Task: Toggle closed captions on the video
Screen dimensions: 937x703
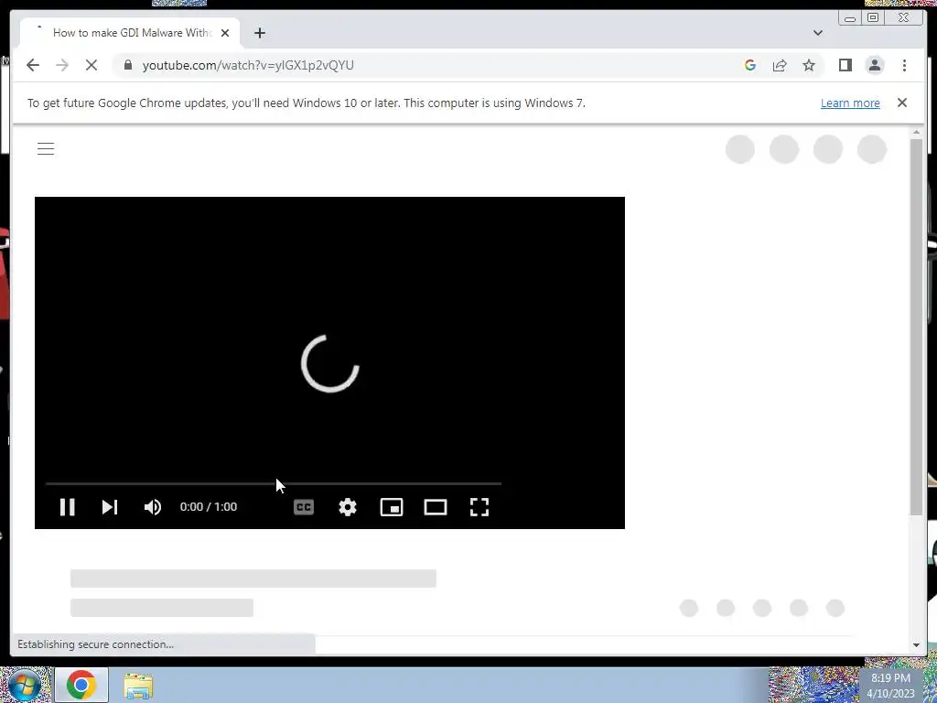Action: tap(304, 507)
